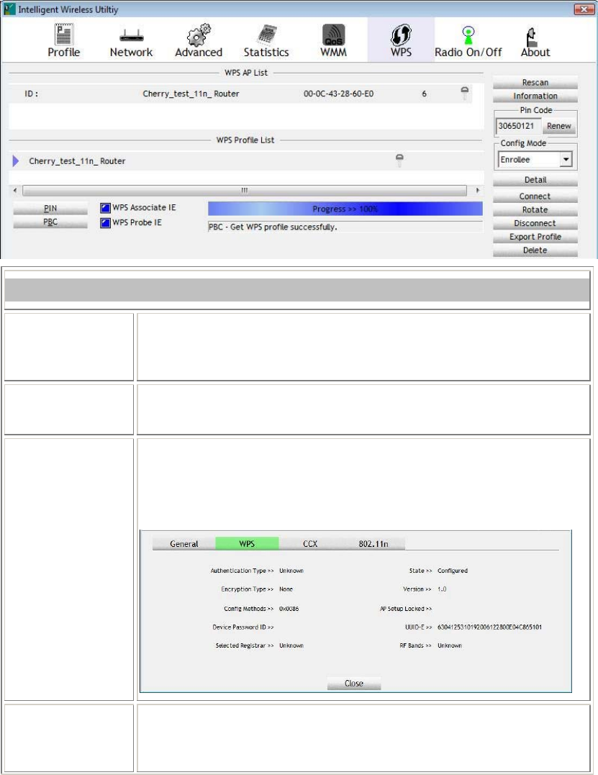Viewport: 598px width, 775px height.
Task: Select Cherry_test_11n_Router in WPS AP List
Action: [x=240, y=94]
